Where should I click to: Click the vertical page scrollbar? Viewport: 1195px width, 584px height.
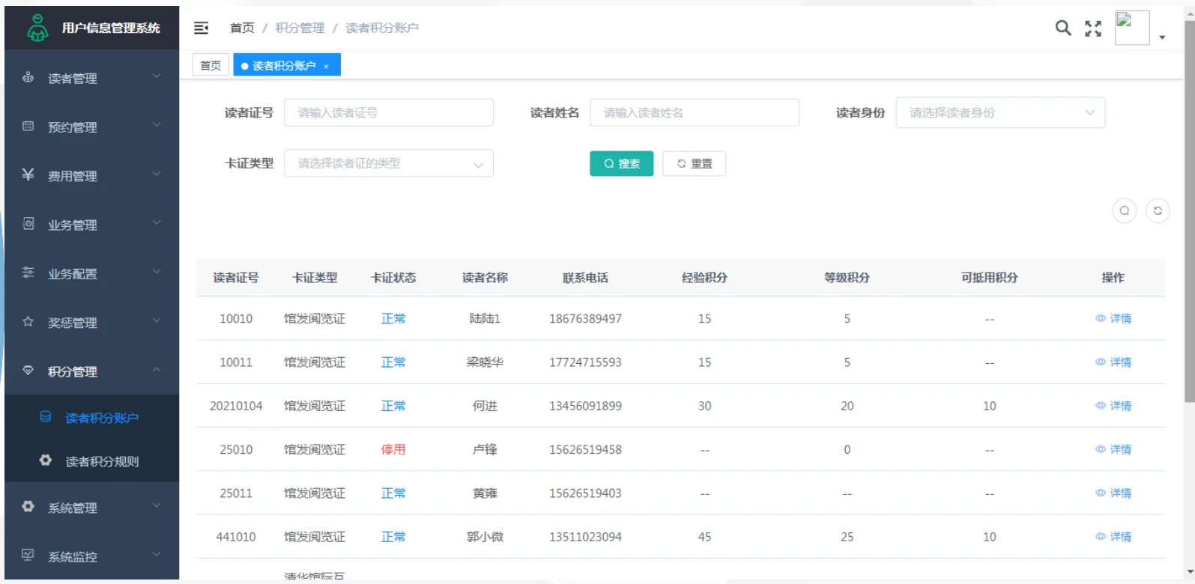pyautogui.click(x=1189, y=212)
